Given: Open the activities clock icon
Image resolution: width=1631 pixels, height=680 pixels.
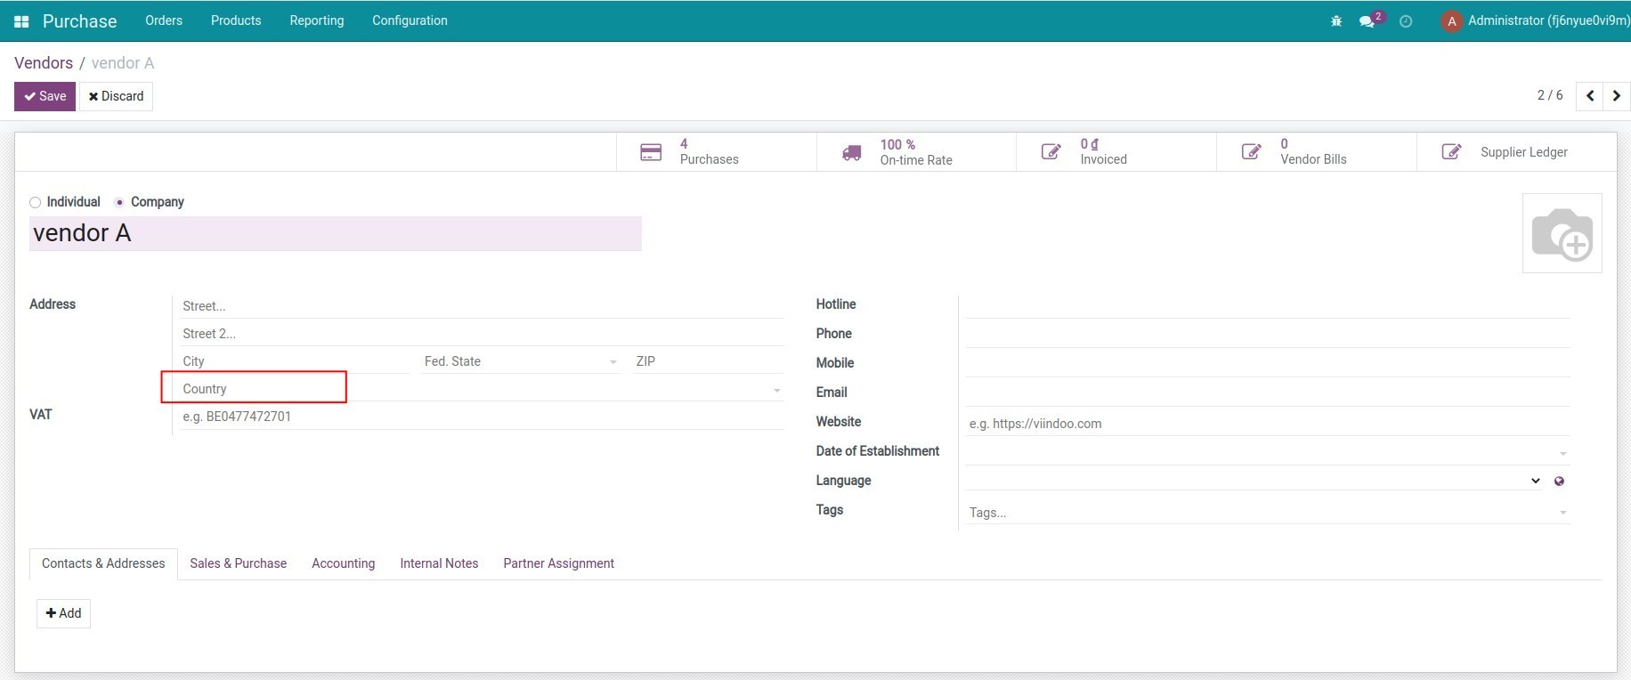Looking at the screenshot, I should [x=1406, y=21].
